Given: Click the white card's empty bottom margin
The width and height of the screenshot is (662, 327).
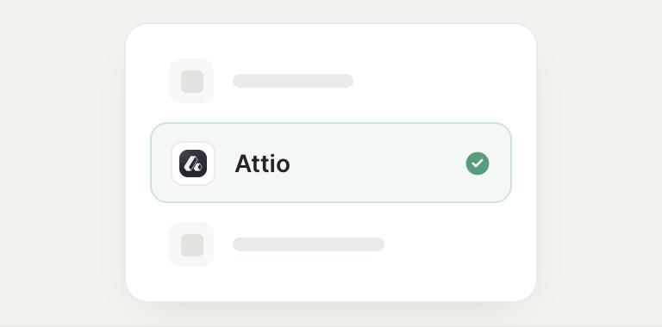Looking at the screenshot, I should click(331, 285).
